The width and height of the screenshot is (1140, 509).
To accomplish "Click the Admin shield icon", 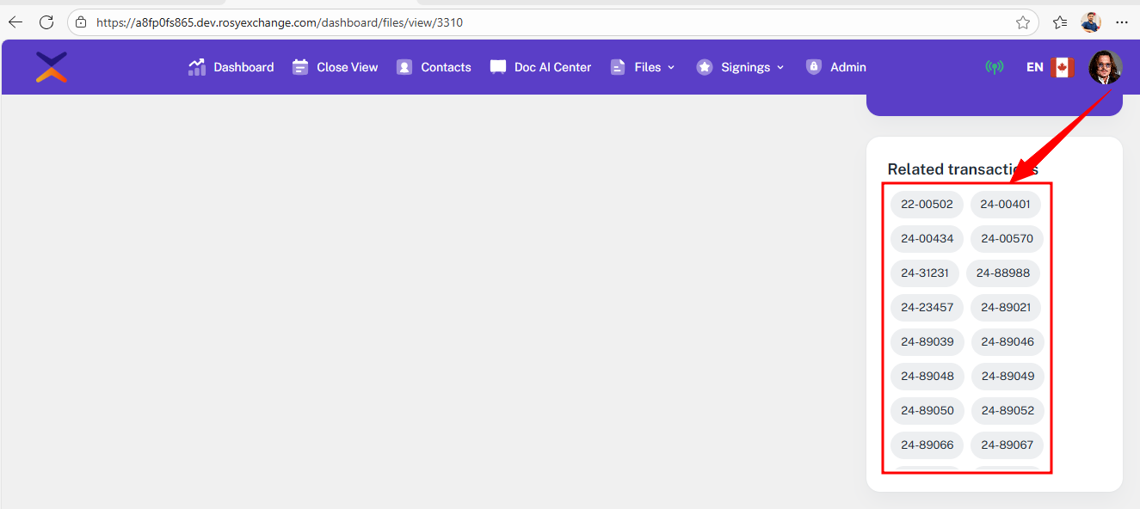I will (814, 67).
